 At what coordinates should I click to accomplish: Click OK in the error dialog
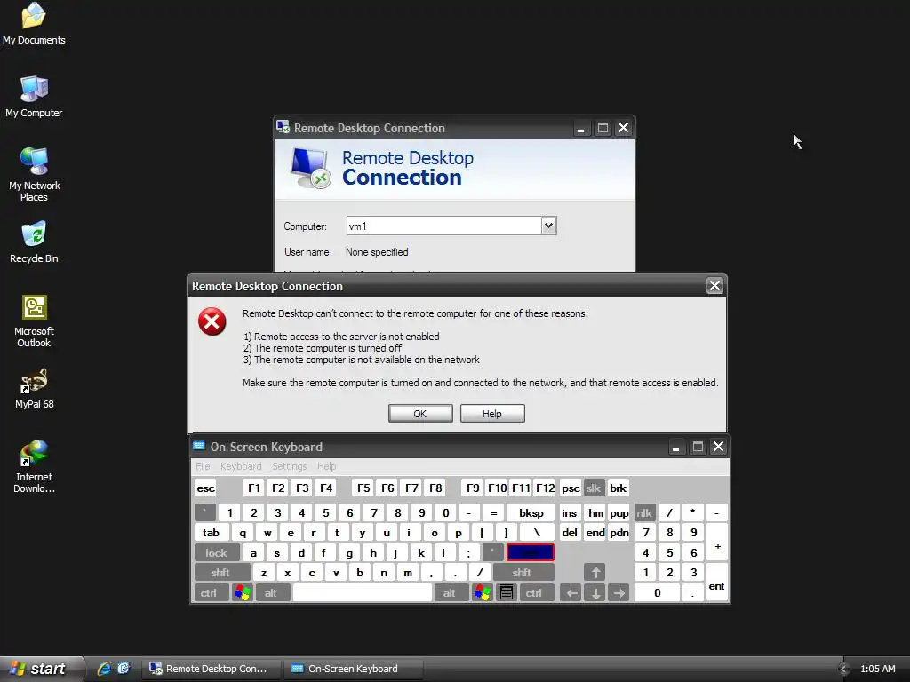coord(420,414)
